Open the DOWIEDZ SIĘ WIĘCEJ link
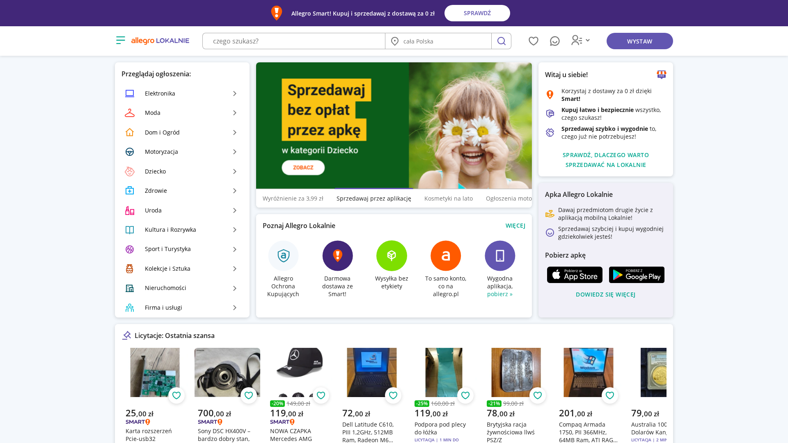Screen dimensions: 788x443 [x=606, y=295]
